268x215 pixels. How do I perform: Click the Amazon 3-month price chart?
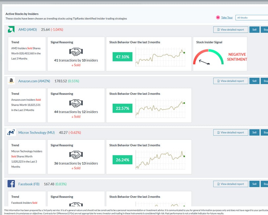160,108
